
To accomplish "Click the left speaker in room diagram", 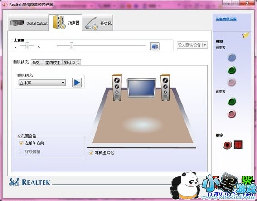I will point(116,87).
